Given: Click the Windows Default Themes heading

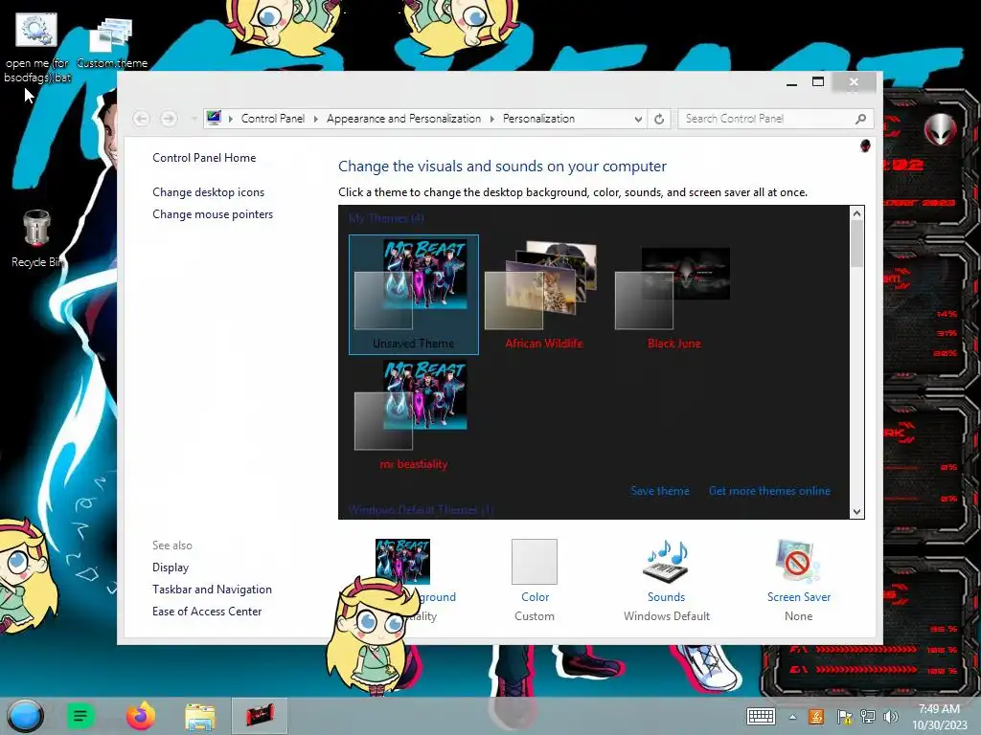Looking at the screenshot, I should [x=422, y=510].
